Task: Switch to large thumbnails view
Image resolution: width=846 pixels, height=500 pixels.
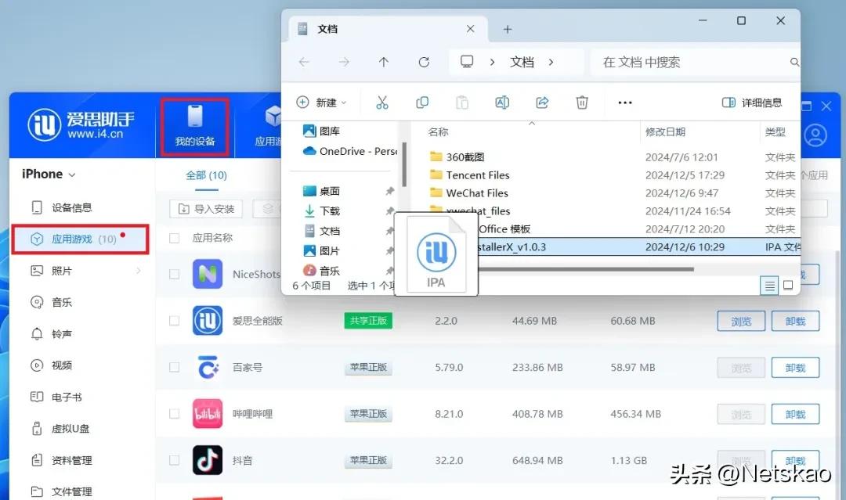Action: pos(788,285)
